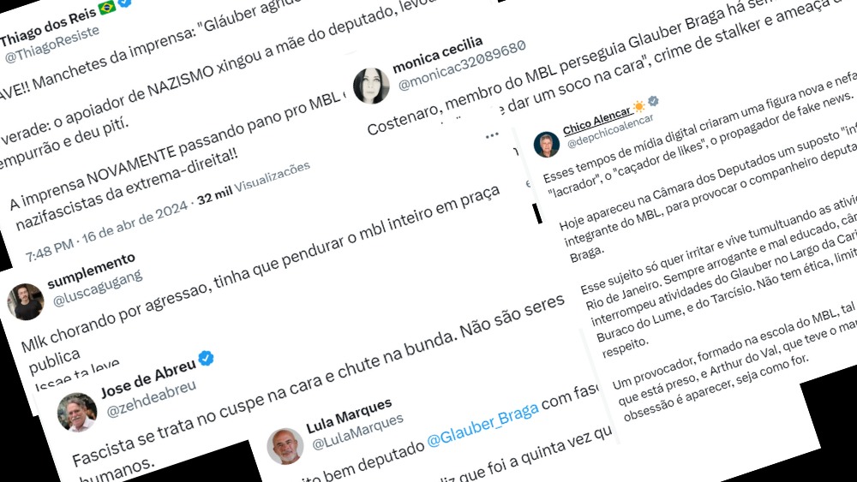Click Chico Alencar verified badge icon
Screen dimensions: 857x482
pyautogui.click(x=652, y=101)
